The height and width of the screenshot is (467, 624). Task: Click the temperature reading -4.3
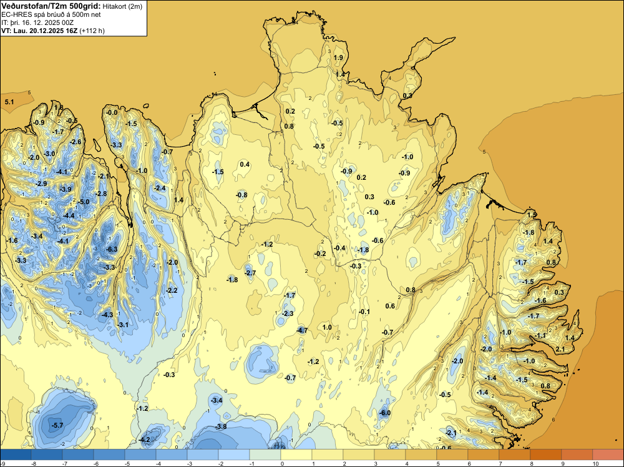click(x=107, y=315)
